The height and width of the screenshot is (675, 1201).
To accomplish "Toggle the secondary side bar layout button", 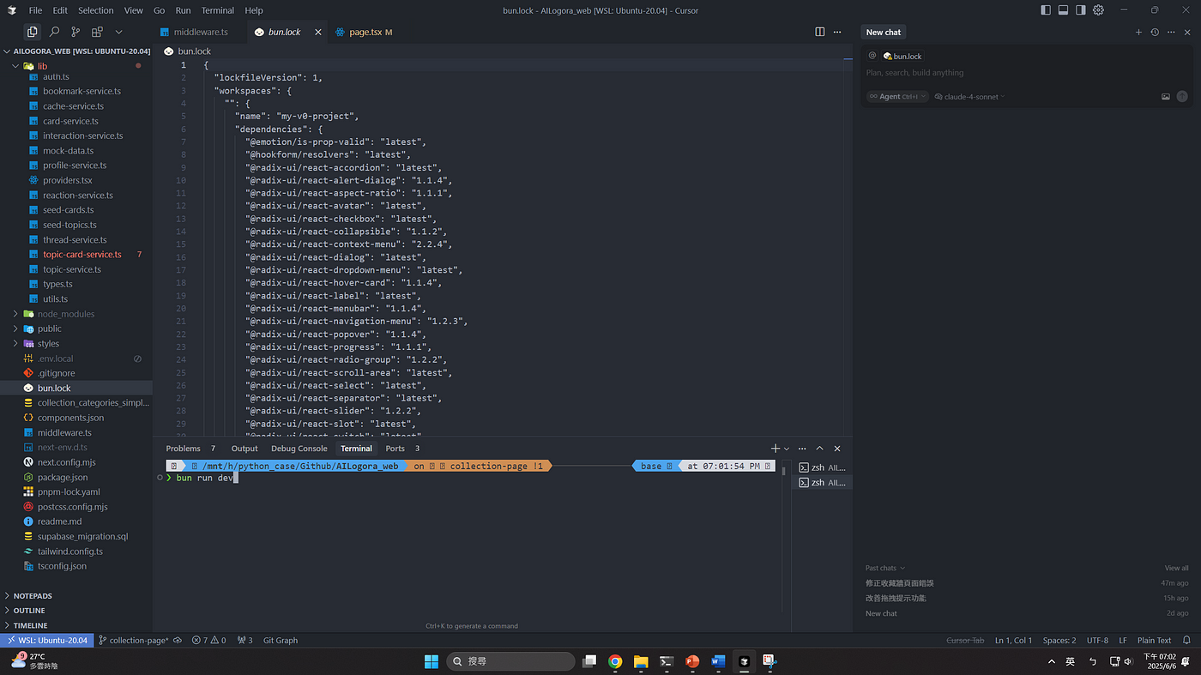I will click(1081, 10).
